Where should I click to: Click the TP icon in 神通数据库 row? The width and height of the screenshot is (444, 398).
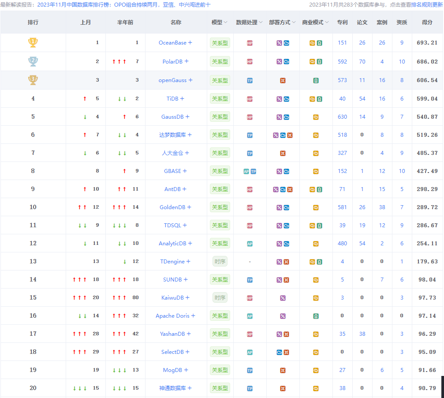[x=250, y=388]
